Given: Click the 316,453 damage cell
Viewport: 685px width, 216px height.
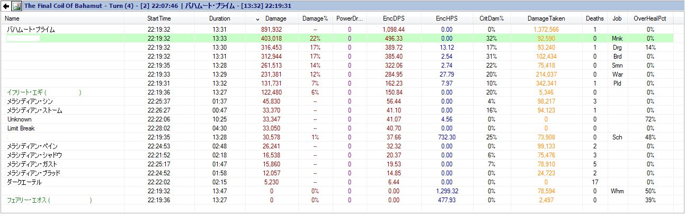Looking at the screenshot, I should point(271,48).
